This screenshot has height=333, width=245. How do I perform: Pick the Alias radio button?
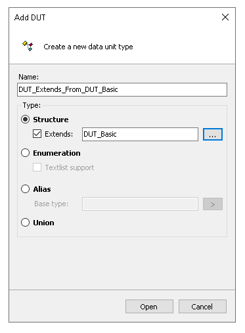click(26, 189)
